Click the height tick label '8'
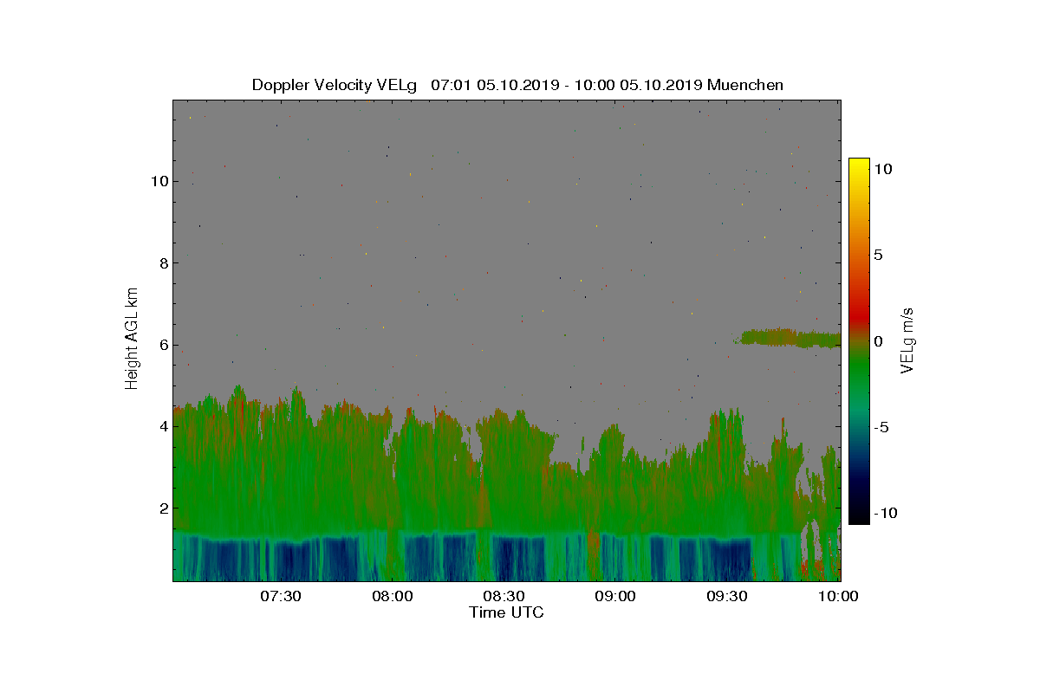1040x693 pixels. pos(162,262)
